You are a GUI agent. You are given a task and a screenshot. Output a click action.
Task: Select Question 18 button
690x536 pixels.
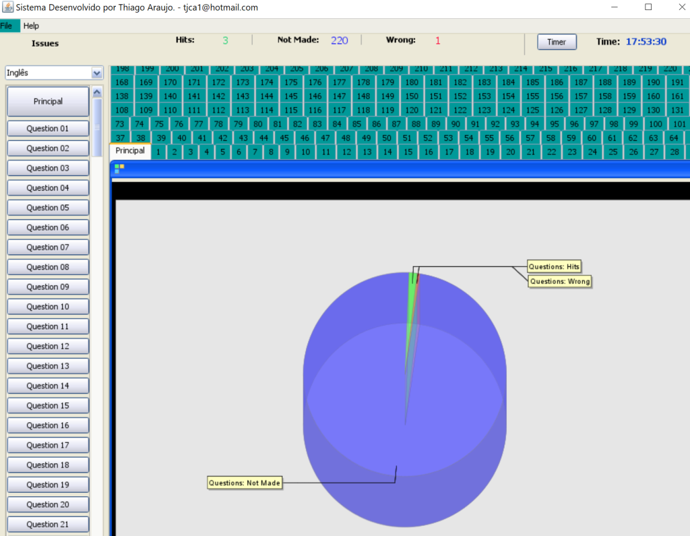pos(48,465)
